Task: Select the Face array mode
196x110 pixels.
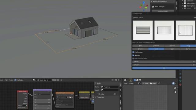Action: [x=156, y=49]
